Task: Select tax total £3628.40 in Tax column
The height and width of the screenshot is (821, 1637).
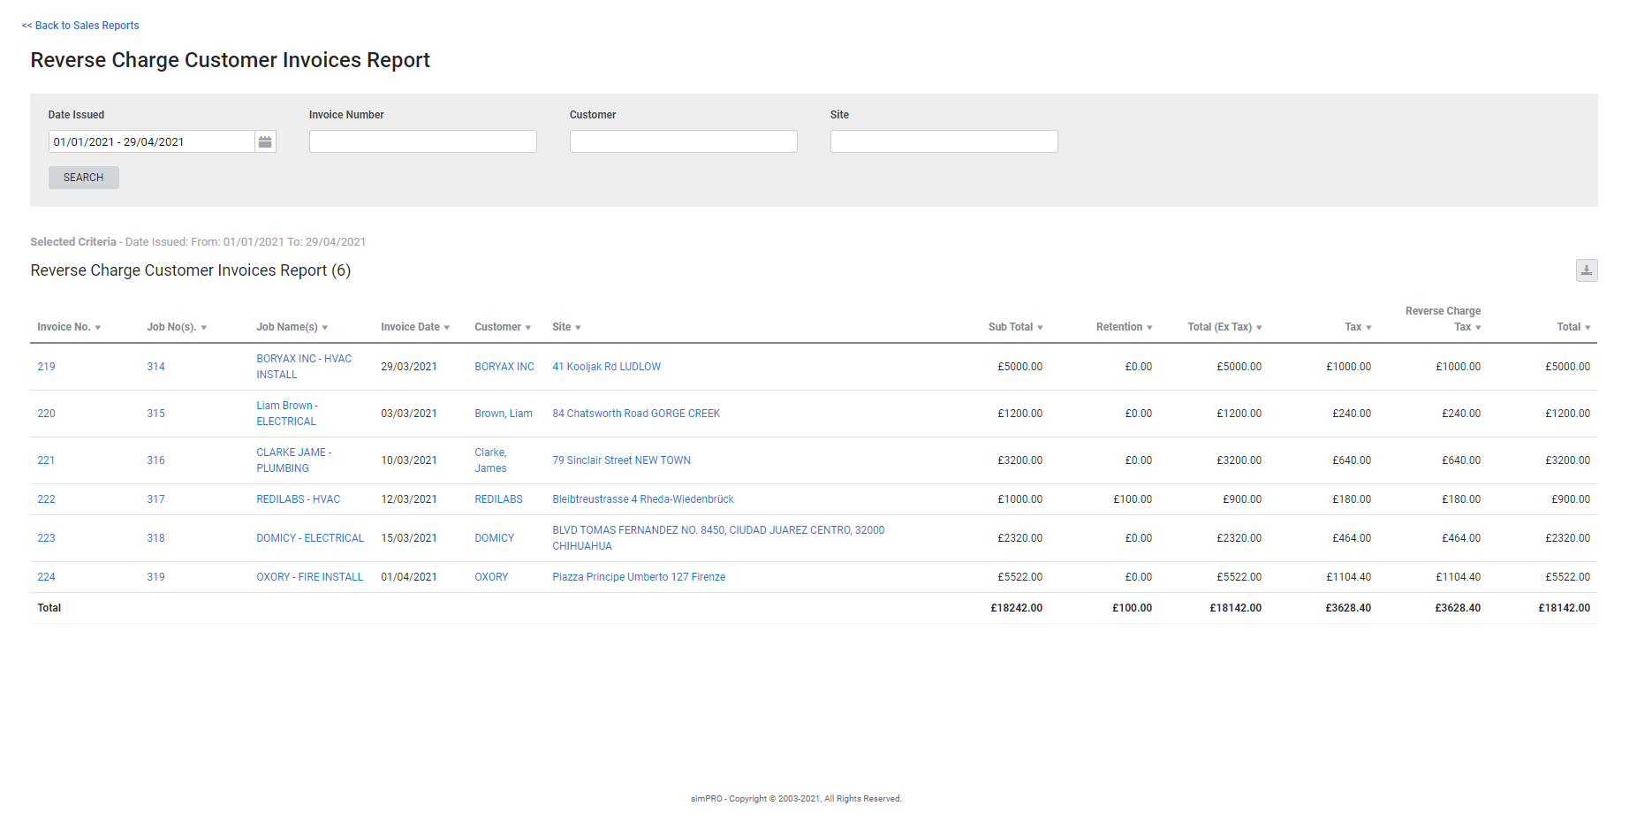Action: click(x=1348, y=608)
